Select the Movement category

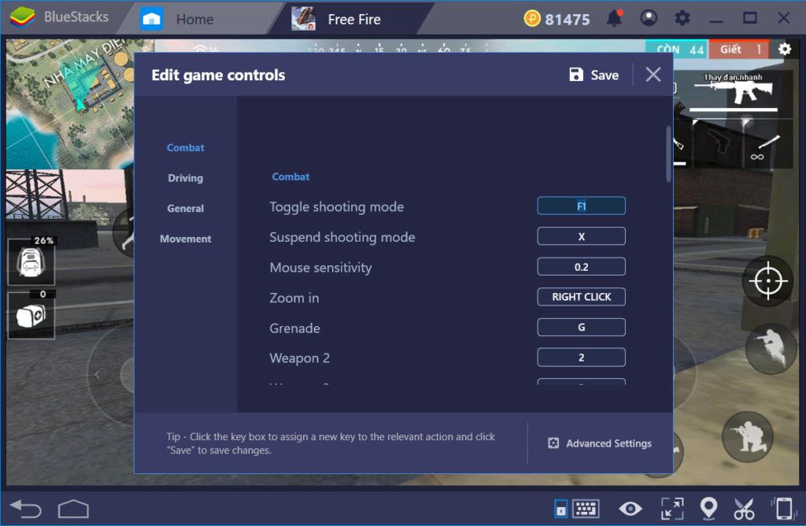coord(187,239)
